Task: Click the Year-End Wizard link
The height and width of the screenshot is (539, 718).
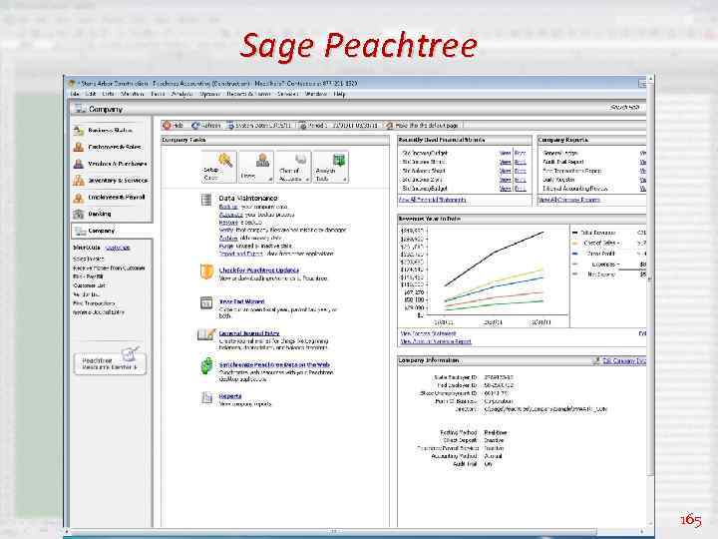Action: pos(241,301)
